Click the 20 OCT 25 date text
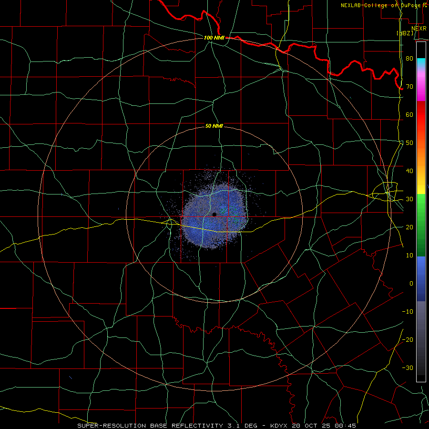429x429 pixels. pyautogui.click(x=312, y=426)
